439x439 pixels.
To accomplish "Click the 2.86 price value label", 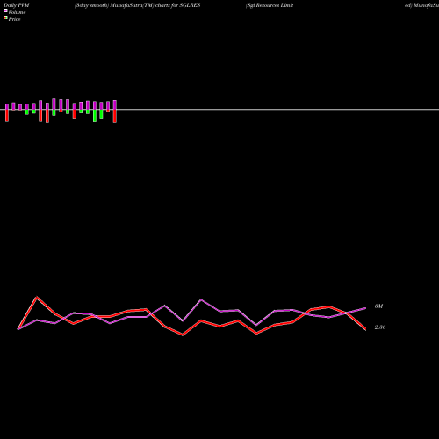I will coord(380,327).
